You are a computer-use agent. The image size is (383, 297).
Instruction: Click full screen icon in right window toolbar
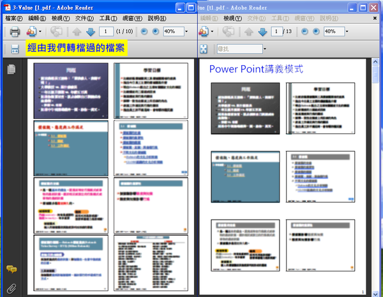[204, 49]
